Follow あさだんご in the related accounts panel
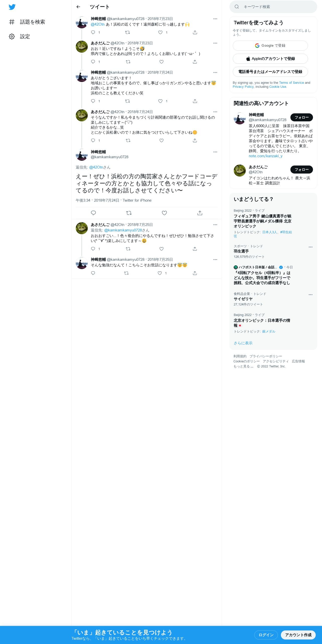322x644 pixels. click(x=301, y=170)
